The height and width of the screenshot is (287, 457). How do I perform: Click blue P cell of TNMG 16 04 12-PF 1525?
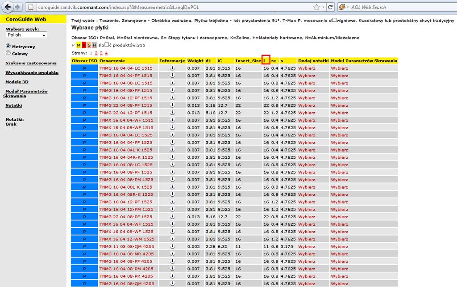tap(84, 202)
